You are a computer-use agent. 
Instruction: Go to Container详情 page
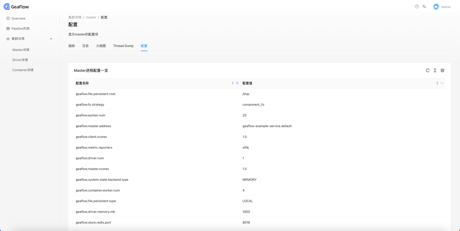[x=23, y=70]
